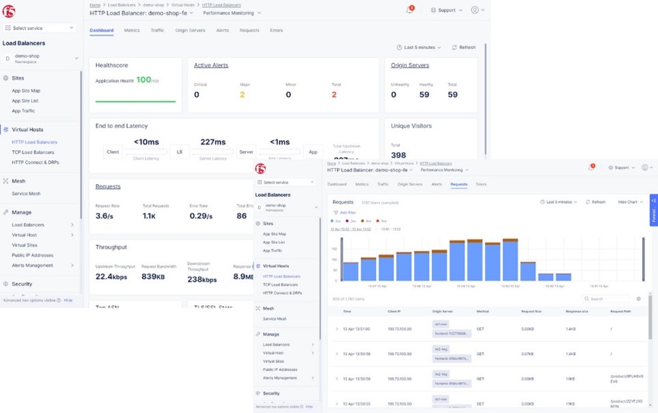
Task: Open the Active Alerts link on the Dashboard
Action: tap(211, 66)
